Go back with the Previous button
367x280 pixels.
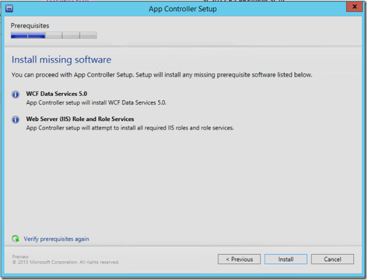239,259
